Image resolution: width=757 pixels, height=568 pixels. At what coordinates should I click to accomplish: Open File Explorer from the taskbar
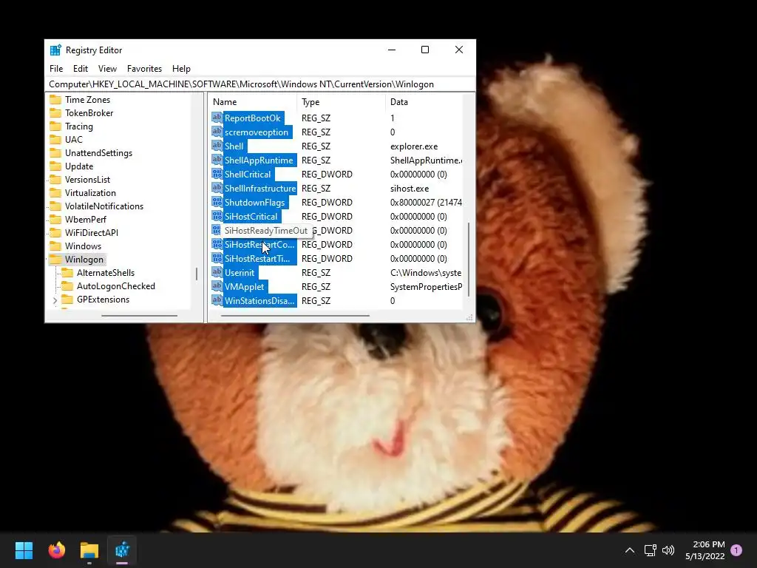(x=89, y=550)
